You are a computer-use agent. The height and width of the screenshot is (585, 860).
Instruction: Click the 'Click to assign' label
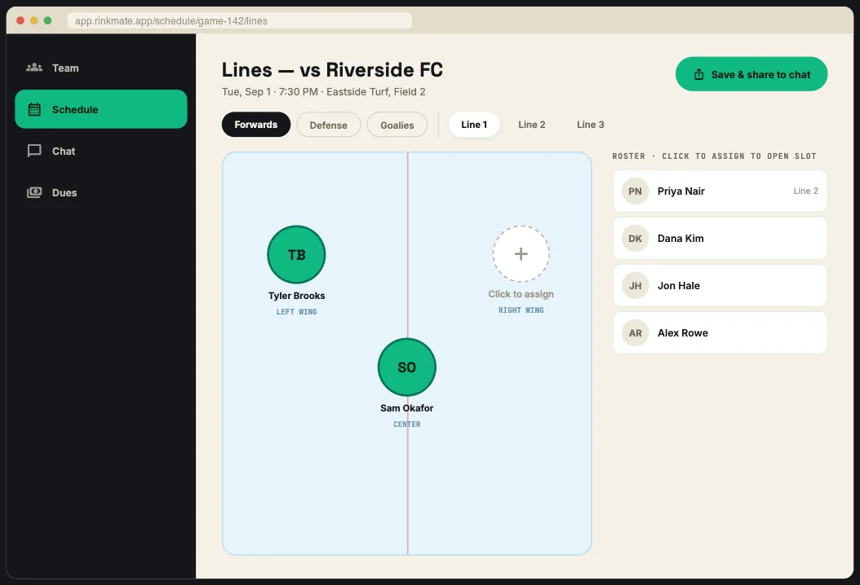521,293
